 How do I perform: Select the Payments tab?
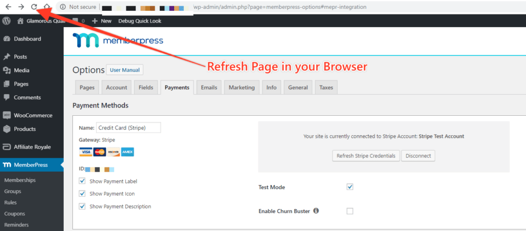click(x=177, y=88)
